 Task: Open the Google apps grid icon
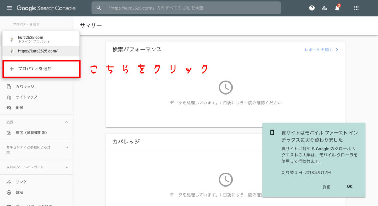(356, 8)
